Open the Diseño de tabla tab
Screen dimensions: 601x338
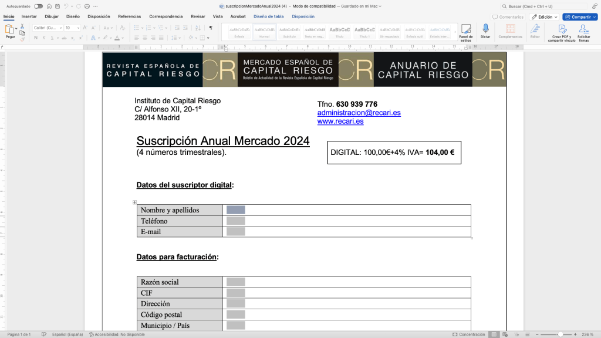tap(268, 16)
